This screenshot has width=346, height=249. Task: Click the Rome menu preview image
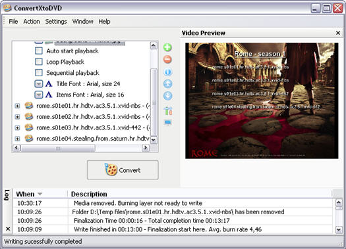click(262, 101)
